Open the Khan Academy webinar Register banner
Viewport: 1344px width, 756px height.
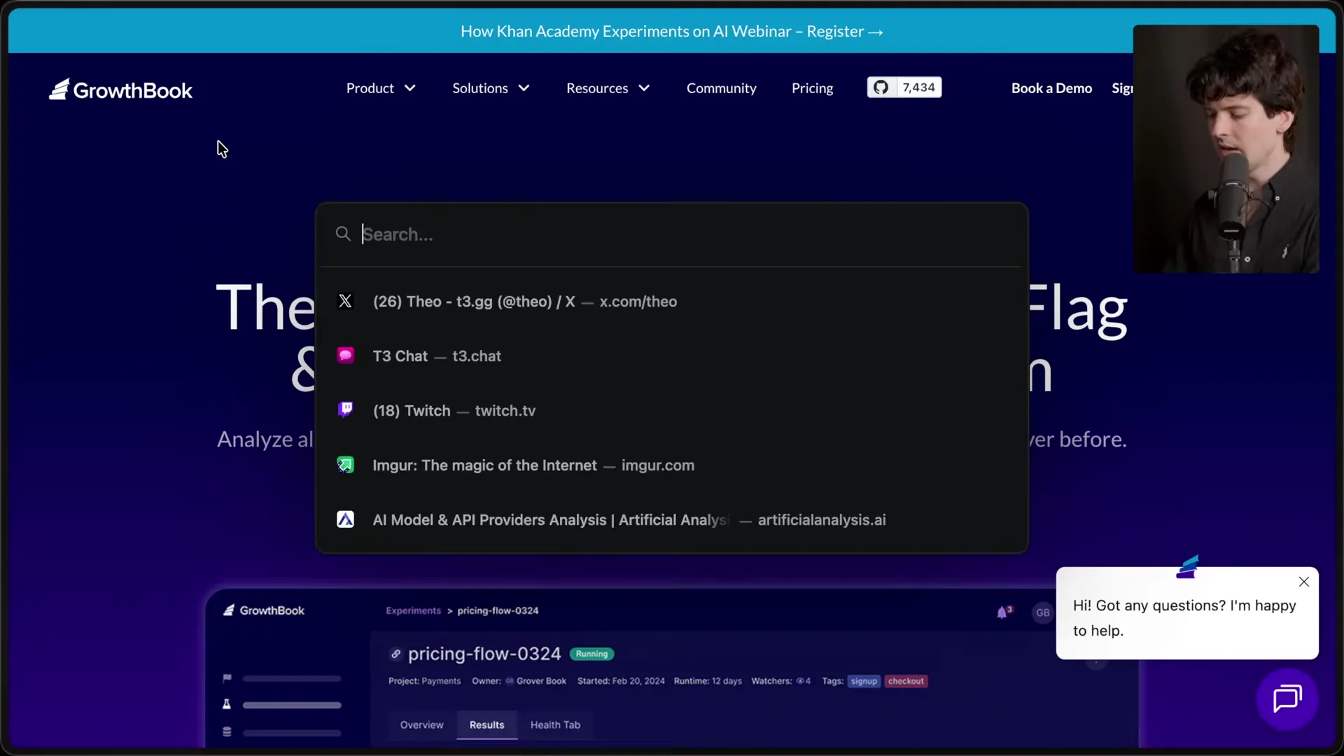click(671, 31)
